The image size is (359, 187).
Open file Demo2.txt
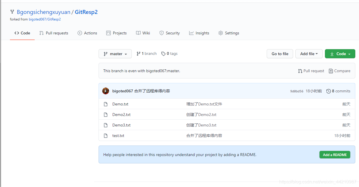(122, 115)
